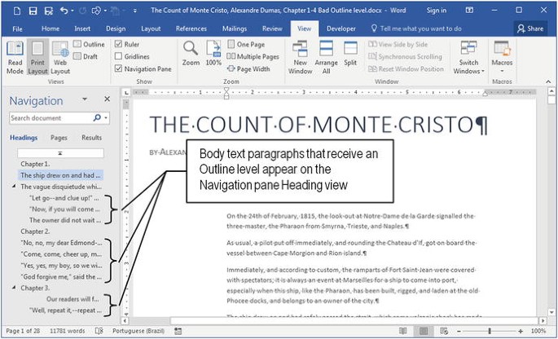Uncheck the Ruler checkbox
Screen dimensions: 558x339
click(x=118, y=44)
